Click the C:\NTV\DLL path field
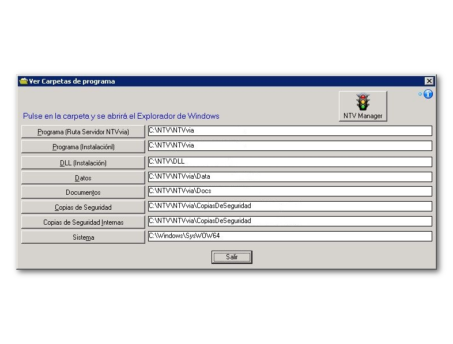The height and width of the screenshot is (344, 453). pos(289,162)
